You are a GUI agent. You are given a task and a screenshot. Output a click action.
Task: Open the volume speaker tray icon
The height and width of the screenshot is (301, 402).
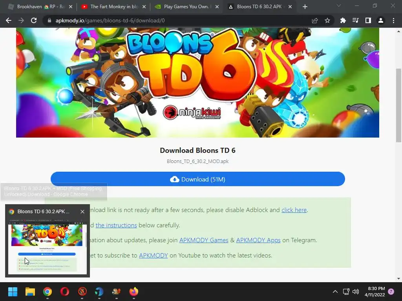point(356,292)
